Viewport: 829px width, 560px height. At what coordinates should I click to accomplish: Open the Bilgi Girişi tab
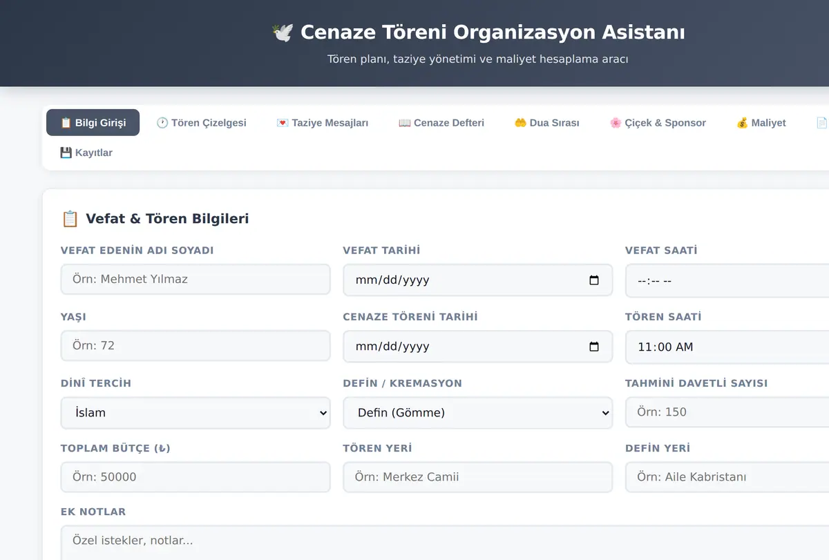pos(93,123)
